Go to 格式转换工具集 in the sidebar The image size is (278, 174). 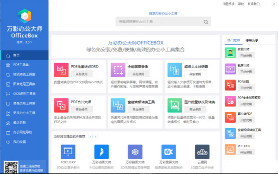pos(25,75)
